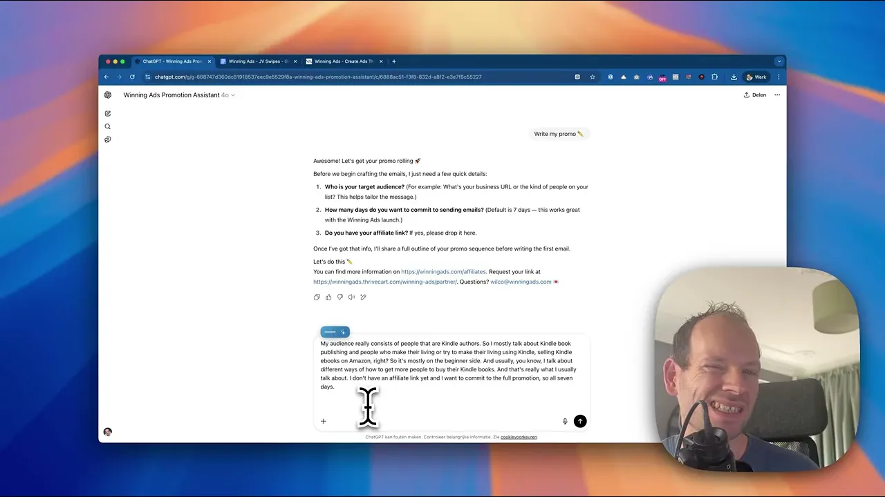Open the cookievoorkeuren link
Viewport: 885px width, 497px height.
(519, 437)
